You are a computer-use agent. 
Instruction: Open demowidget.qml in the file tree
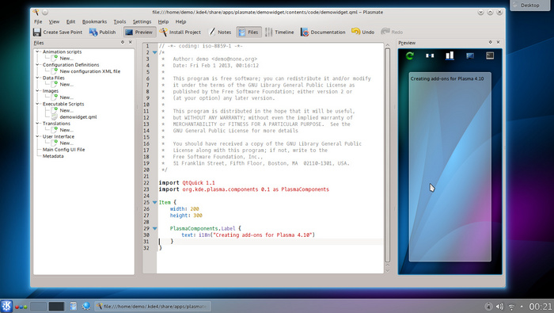pyautogui.click(x=78, y=117)
